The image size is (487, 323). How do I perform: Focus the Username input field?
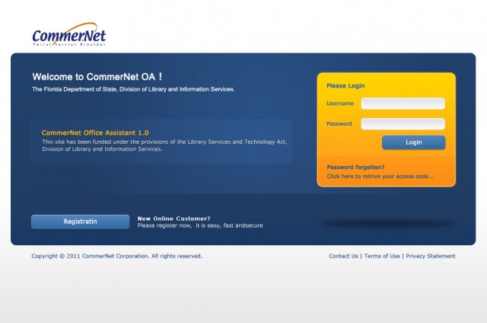point(403,104)
